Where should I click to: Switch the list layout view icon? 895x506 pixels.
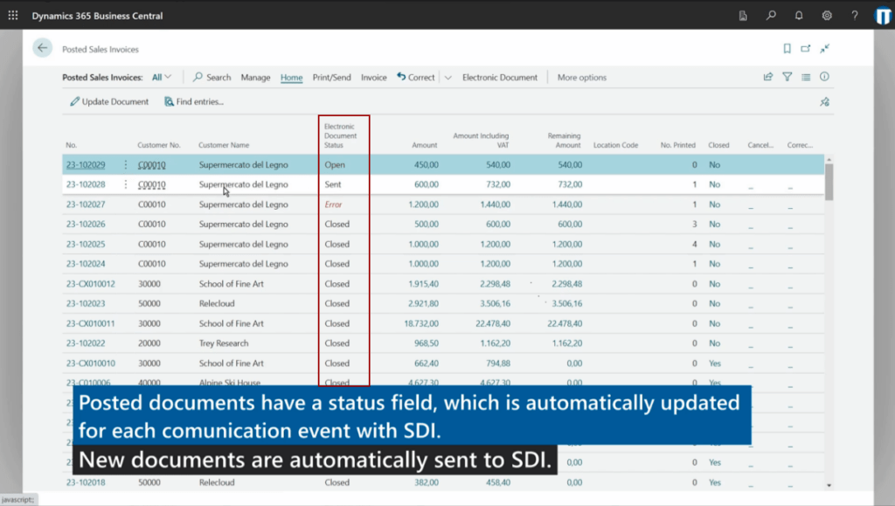click(805, 76)
